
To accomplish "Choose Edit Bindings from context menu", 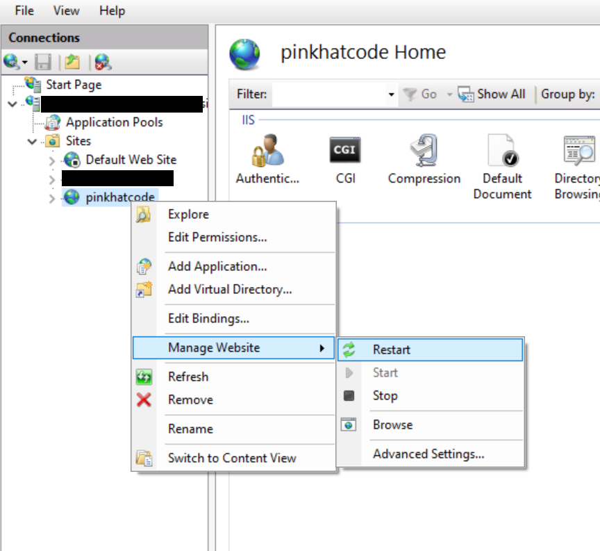I will point(208,319).
